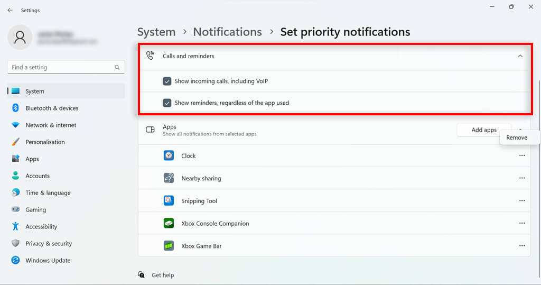The height and width of the screenshot is (285, 541).
Task: Open more options for Xbox Game Bar
Action: tap(522, 246)
